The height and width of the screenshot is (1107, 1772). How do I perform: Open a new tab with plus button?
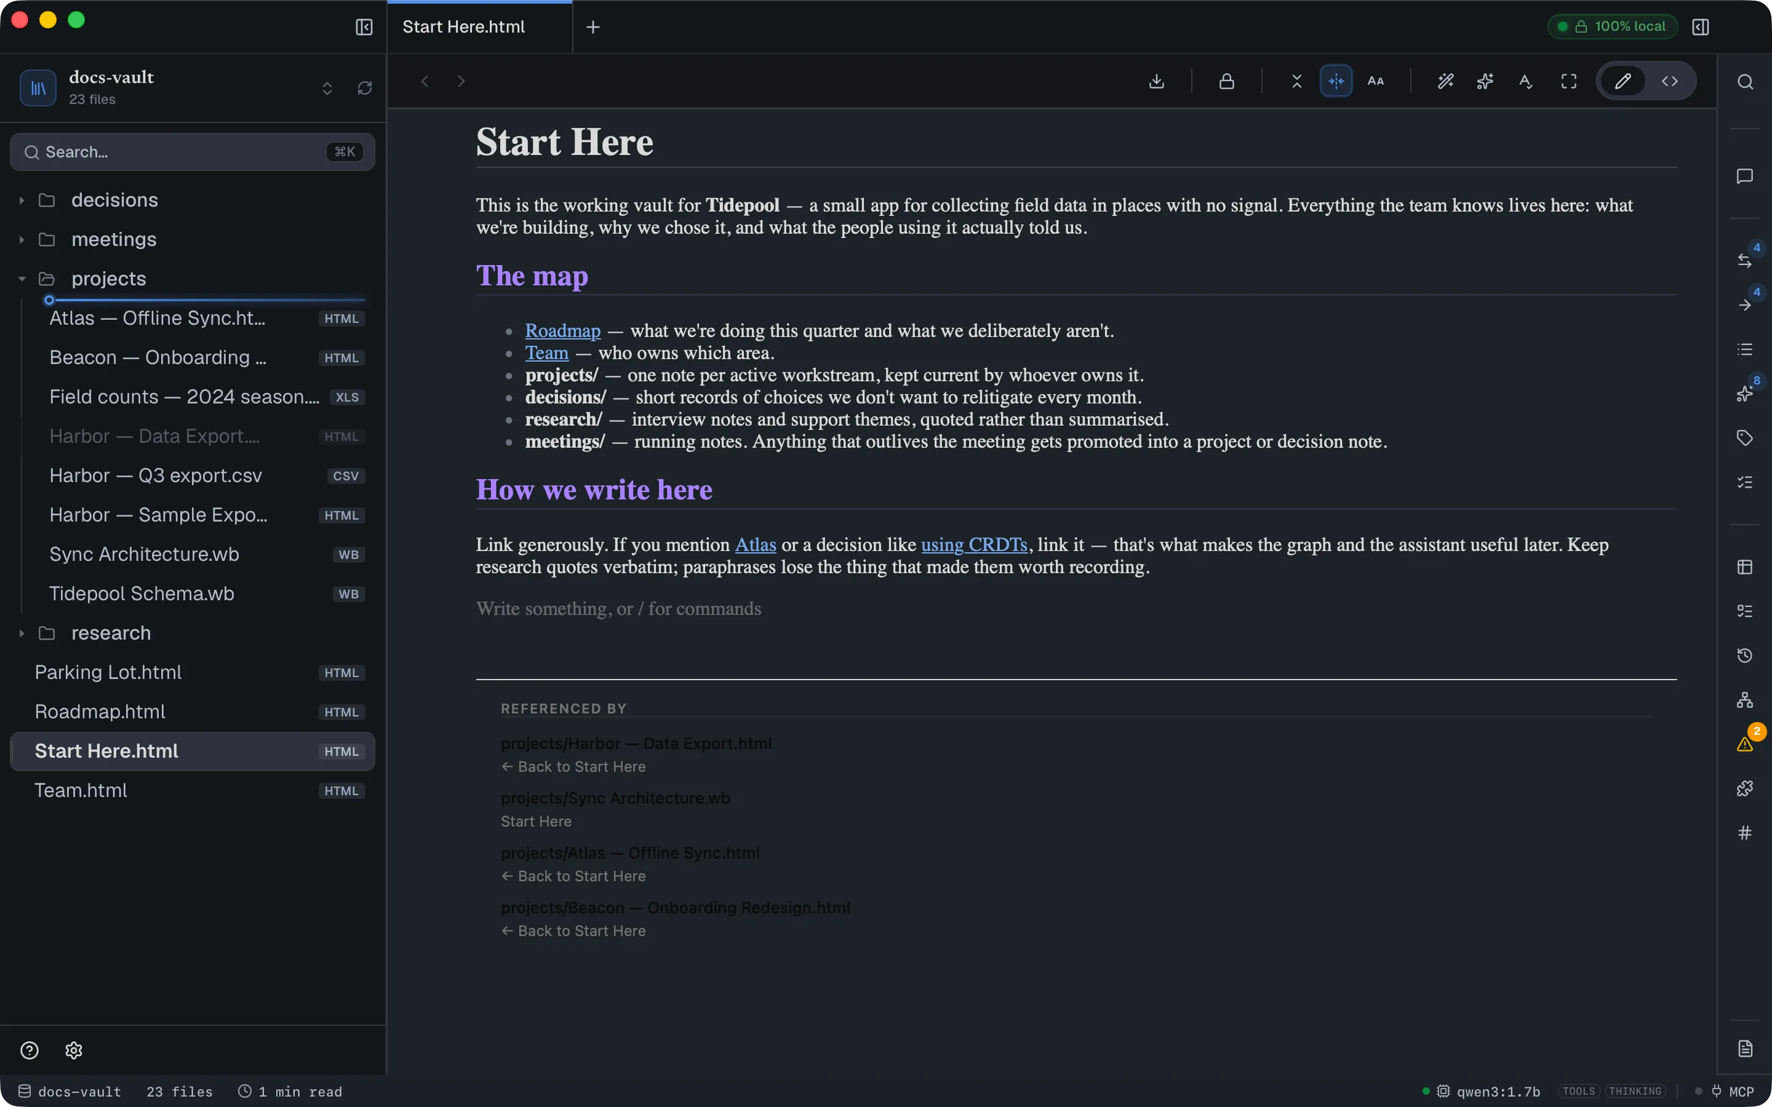point(593,27)
